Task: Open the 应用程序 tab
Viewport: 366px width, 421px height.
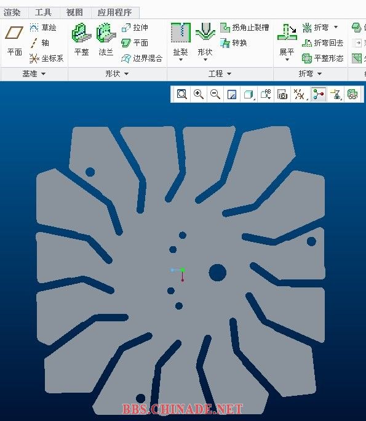Action: point(114,12)
